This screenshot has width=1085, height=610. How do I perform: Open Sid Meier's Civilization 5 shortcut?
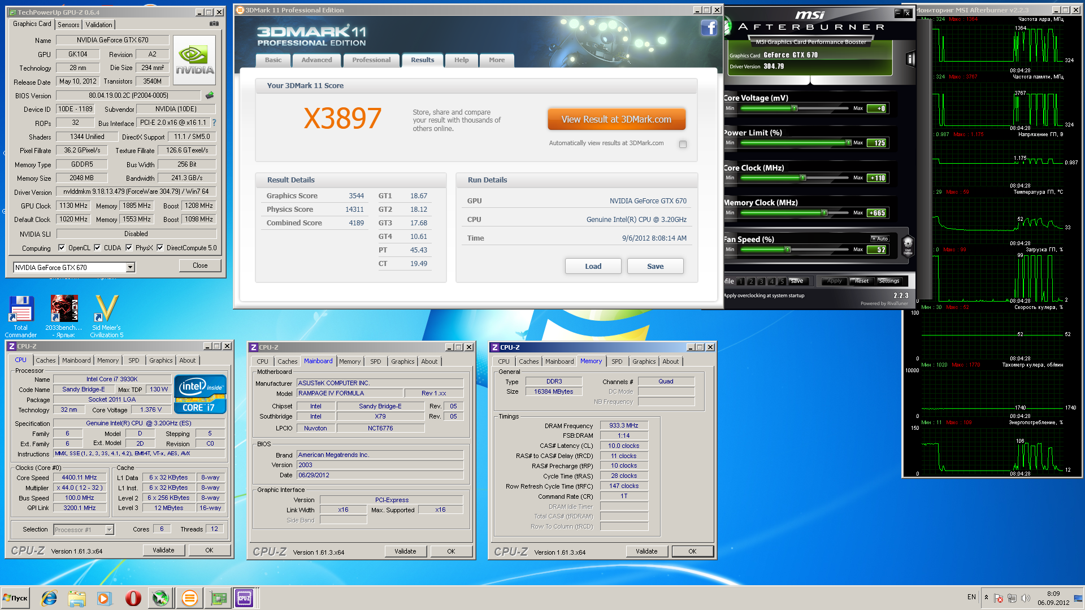pos(106,316)
